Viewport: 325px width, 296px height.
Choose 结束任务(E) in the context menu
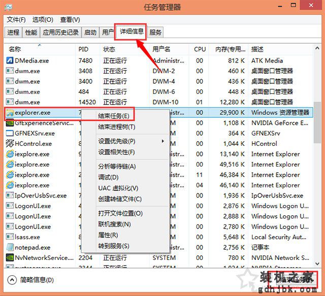114,116
